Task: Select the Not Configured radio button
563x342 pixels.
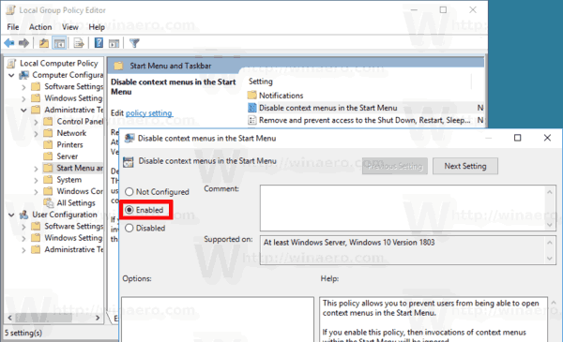Action: click(x=129, y=192)
